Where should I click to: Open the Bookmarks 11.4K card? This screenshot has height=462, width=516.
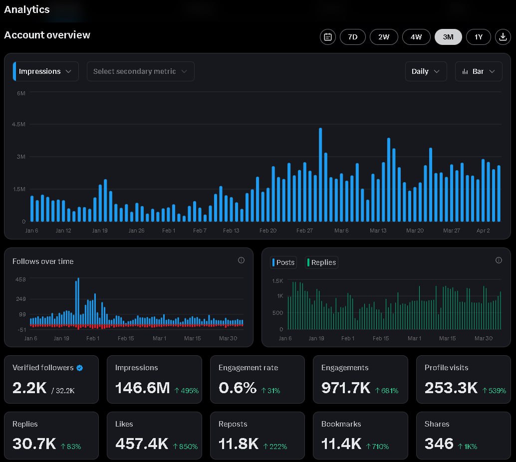(360, 436)
